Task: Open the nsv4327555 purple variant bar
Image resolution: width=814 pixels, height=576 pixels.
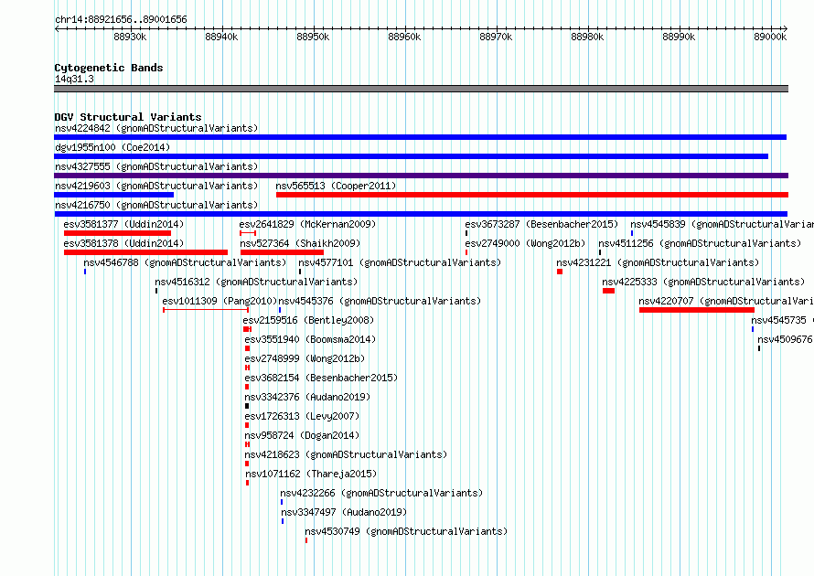Action: [x=421, y=176]
